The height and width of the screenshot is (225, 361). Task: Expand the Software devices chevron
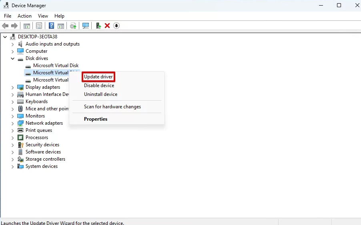pyautogui.click(x=13, y=152)
